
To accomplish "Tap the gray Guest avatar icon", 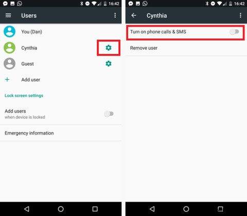I will point(9,64).
